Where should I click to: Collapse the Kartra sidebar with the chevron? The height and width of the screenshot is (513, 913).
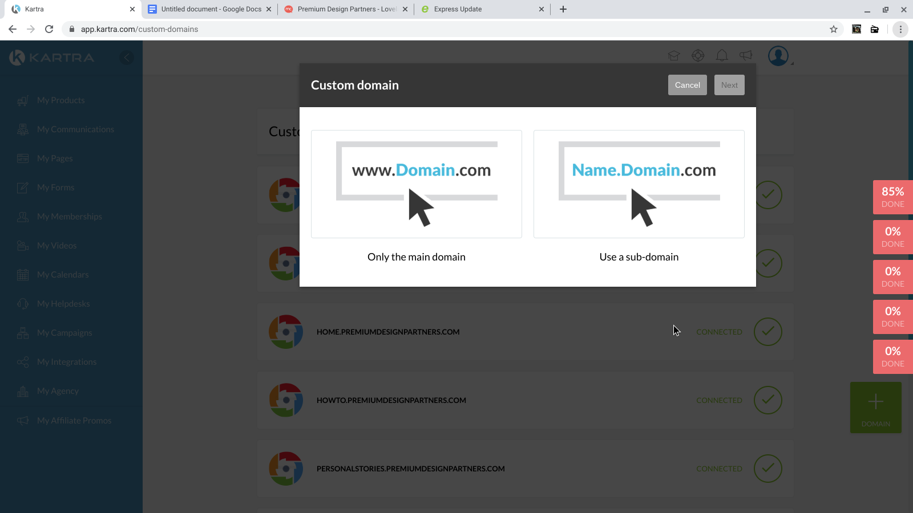(x=127, y=57)
